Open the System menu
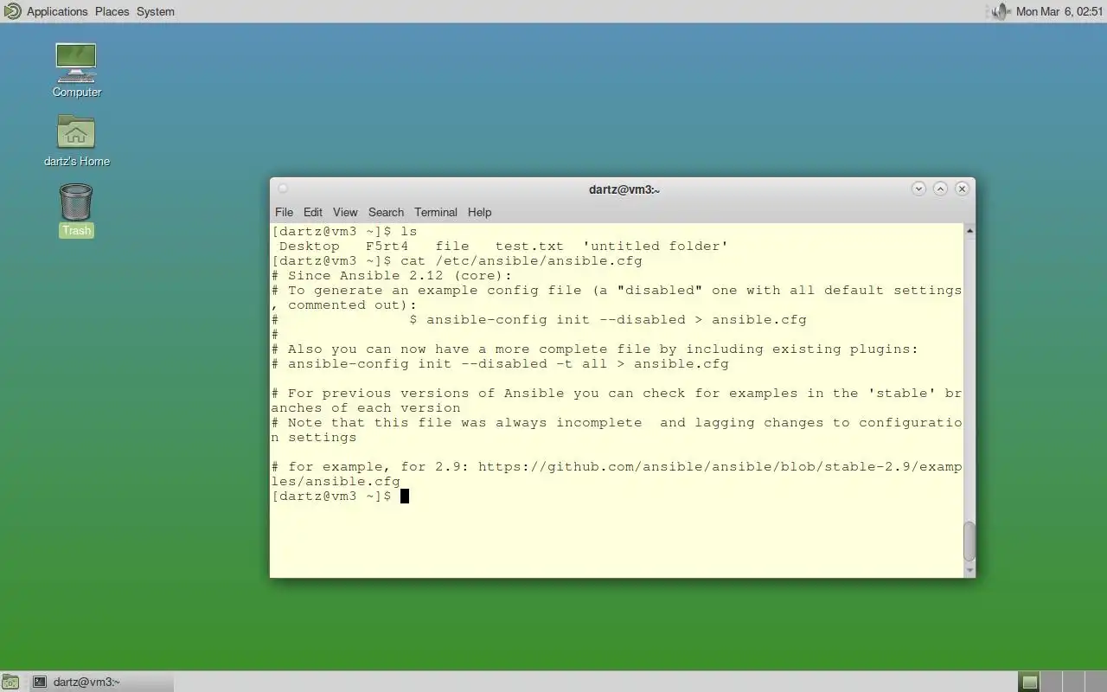 (x=156, y=11)
